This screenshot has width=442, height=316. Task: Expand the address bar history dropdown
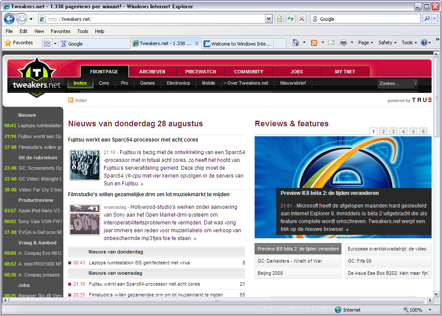[269, 19]
